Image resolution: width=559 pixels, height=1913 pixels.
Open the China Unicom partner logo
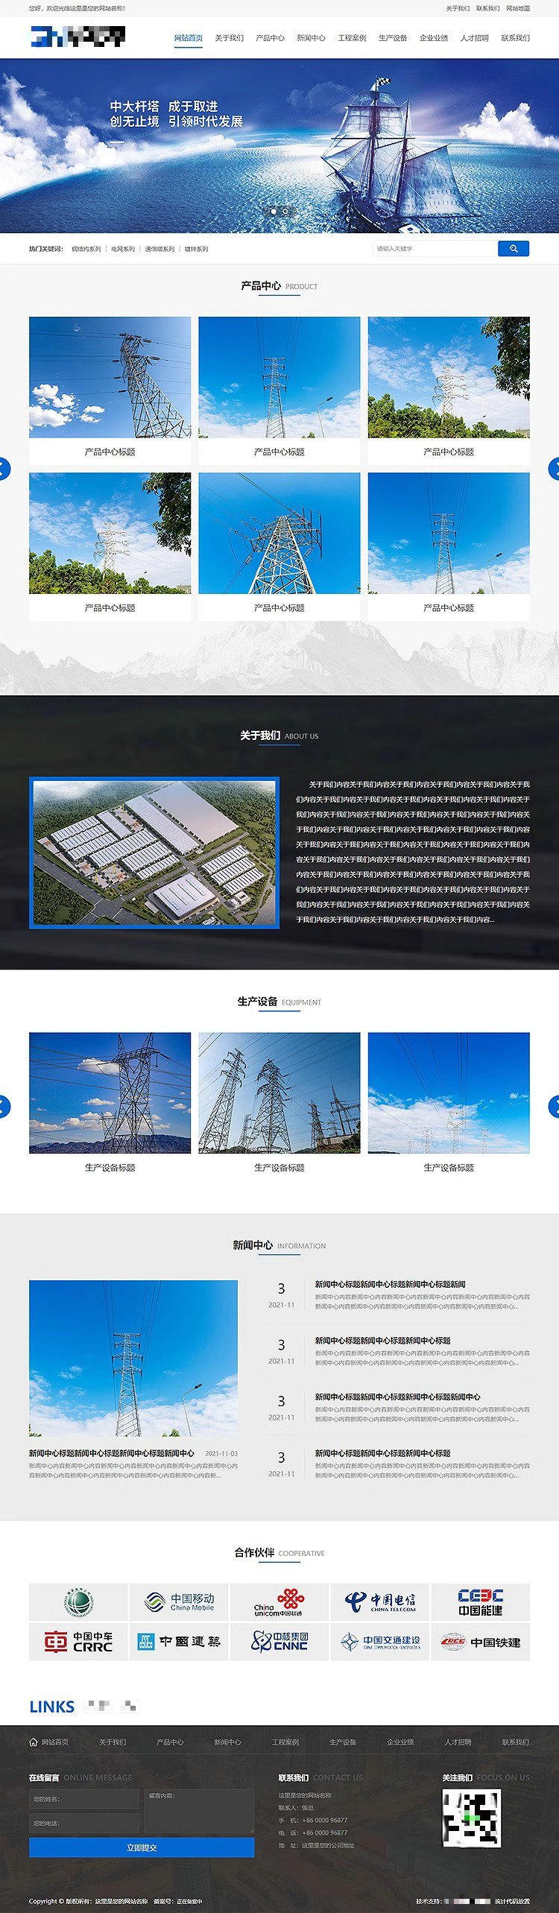point(279,1602)
